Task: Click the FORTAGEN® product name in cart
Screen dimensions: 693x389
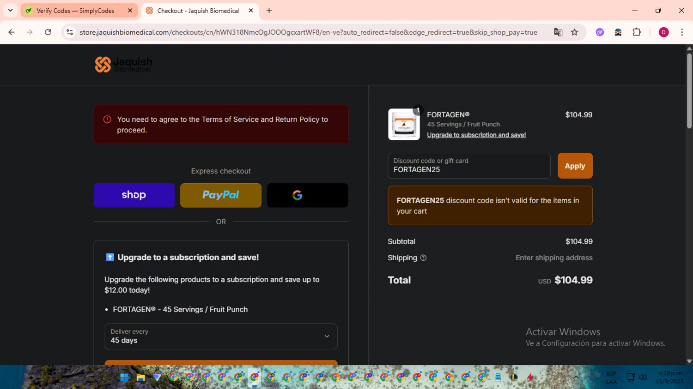Action: pyautogui.click(x=448, y=115)
